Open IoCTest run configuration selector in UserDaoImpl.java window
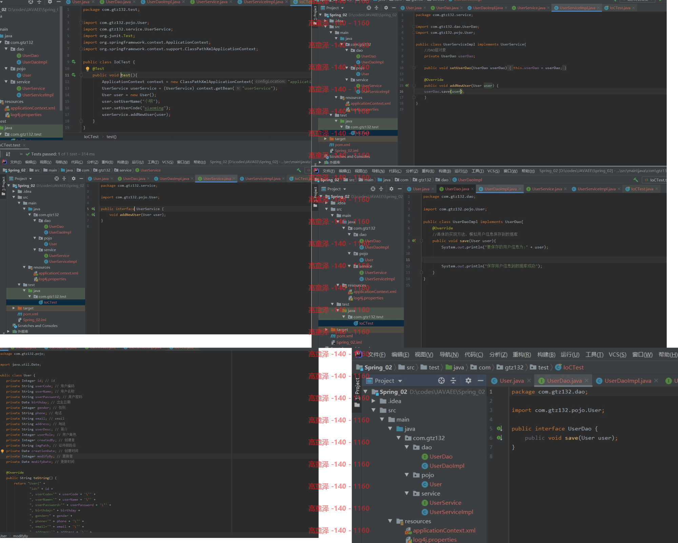678x543 pixels. (655, 180)
